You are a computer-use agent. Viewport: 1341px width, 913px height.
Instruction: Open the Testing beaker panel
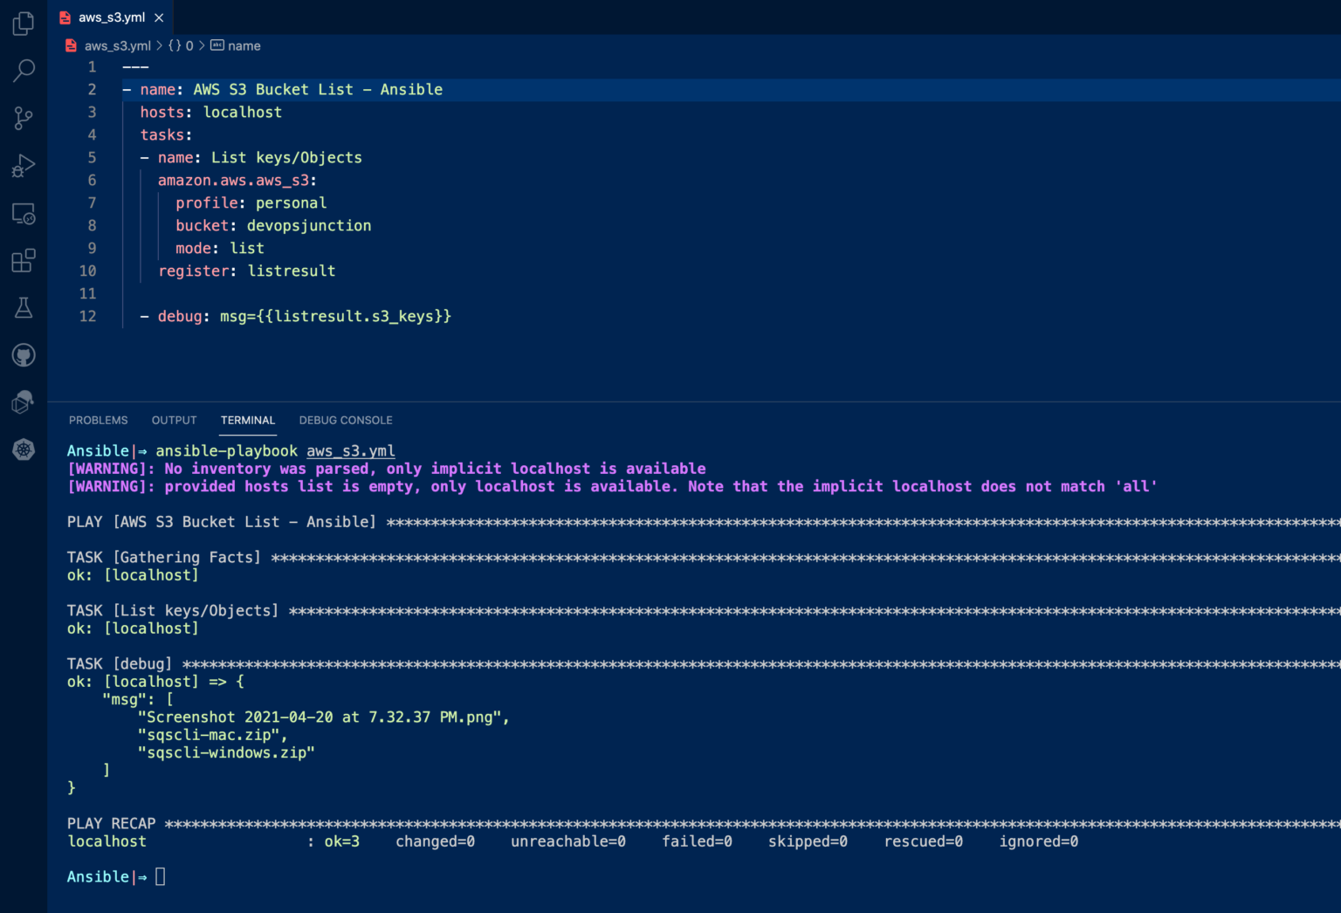click(x=23, y=307)
